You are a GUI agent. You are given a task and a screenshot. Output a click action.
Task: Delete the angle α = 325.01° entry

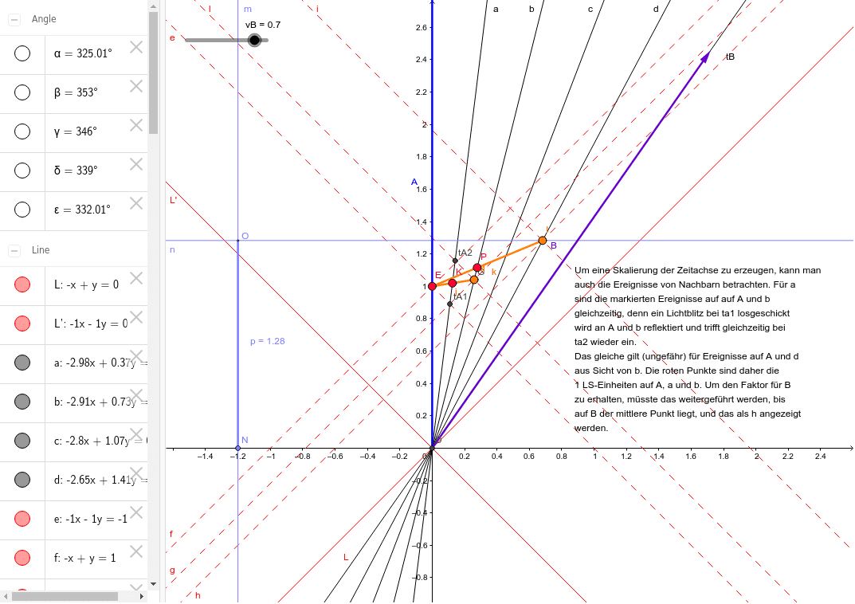[136, 48]
